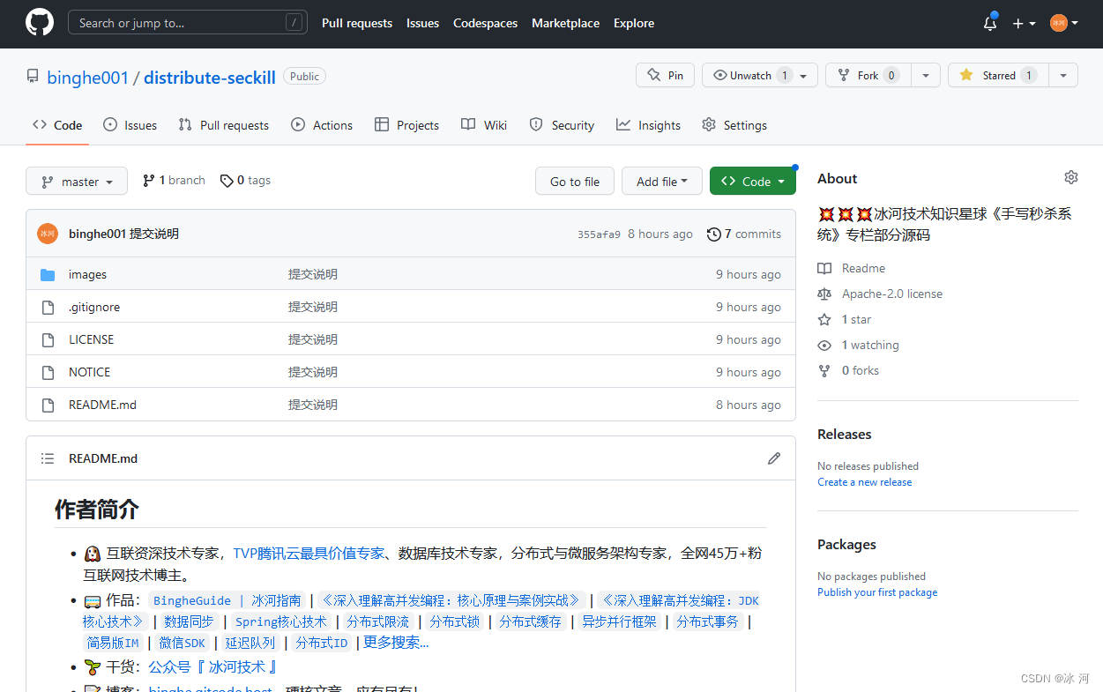Open About section settings gear
1103x692 pixels.
pyautogui.click(x=1070, y=177)
